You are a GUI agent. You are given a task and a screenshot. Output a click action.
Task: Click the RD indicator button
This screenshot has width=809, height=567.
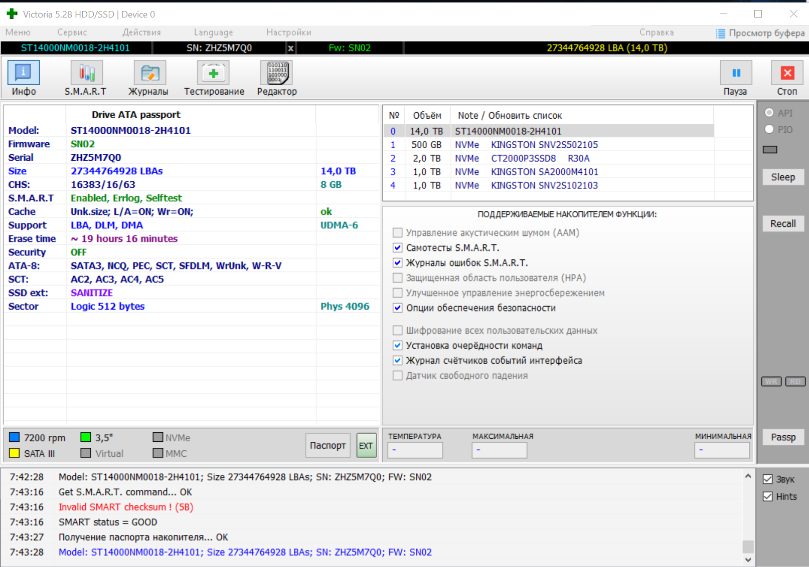tap(795, 382)
